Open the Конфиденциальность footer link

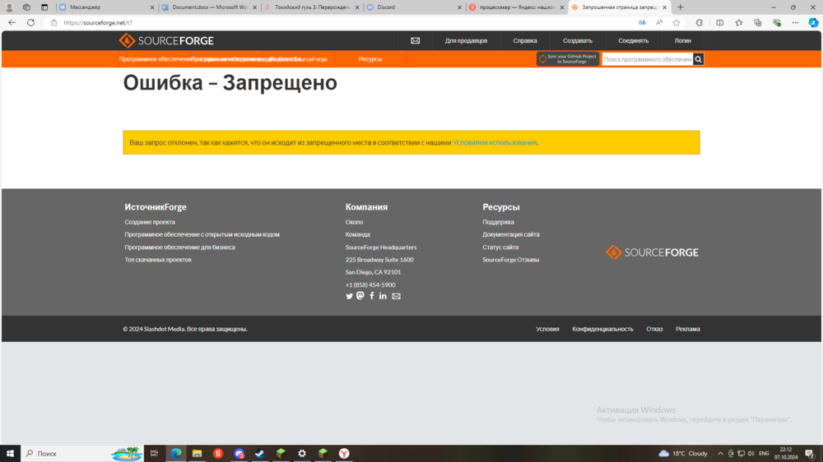tap(602, 329)
